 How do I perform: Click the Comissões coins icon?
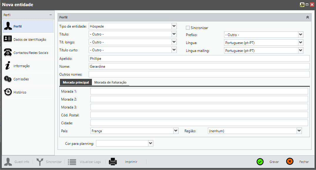[x=8, y=79]
